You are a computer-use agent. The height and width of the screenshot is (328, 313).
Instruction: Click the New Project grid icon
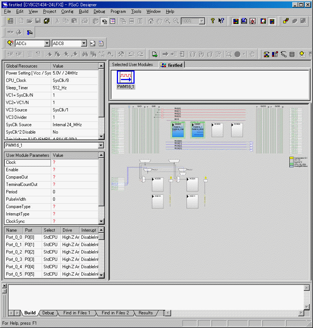[x=10, y=21]
